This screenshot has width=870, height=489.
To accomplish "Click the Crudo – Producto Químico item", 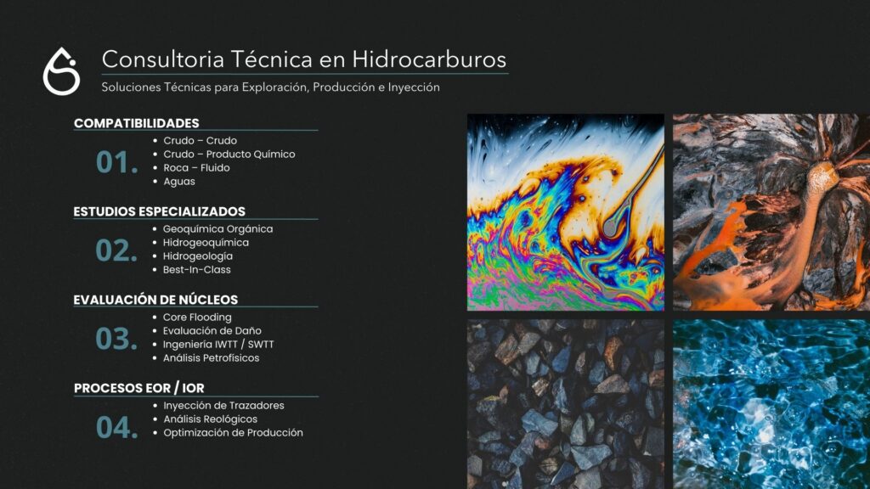I will (x=229, y=155).
